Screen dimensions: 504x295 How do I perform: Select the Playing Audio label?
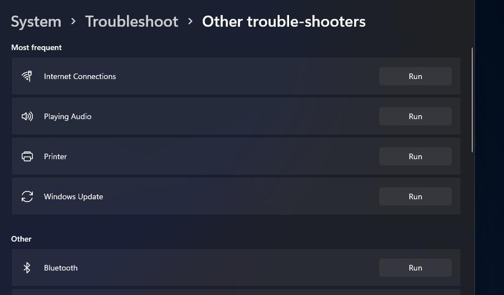point(67,116)
